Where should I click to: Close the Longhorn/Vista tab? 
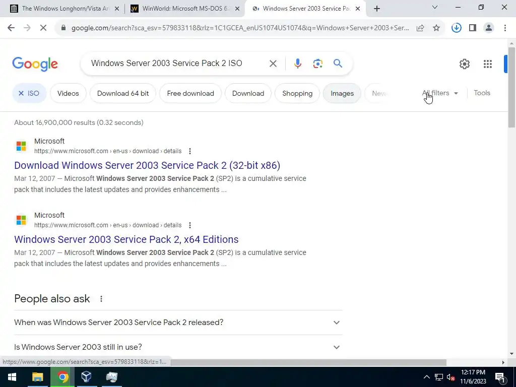(117, 9)
